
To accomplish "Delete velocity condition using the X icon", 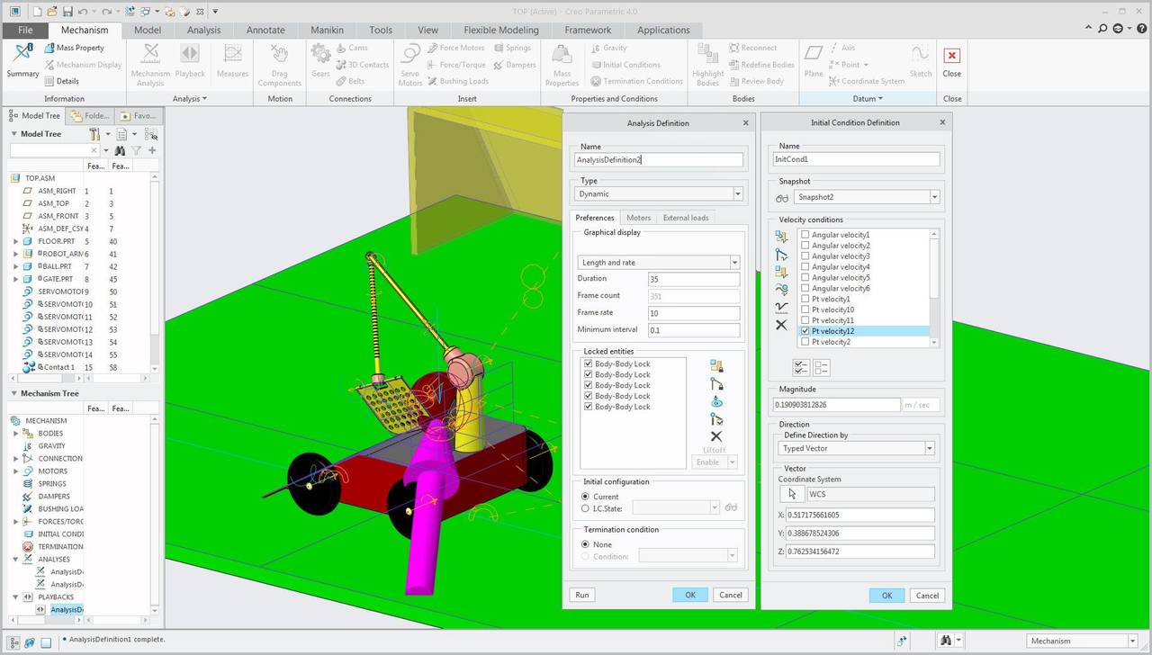I will (x=781, y=325).
